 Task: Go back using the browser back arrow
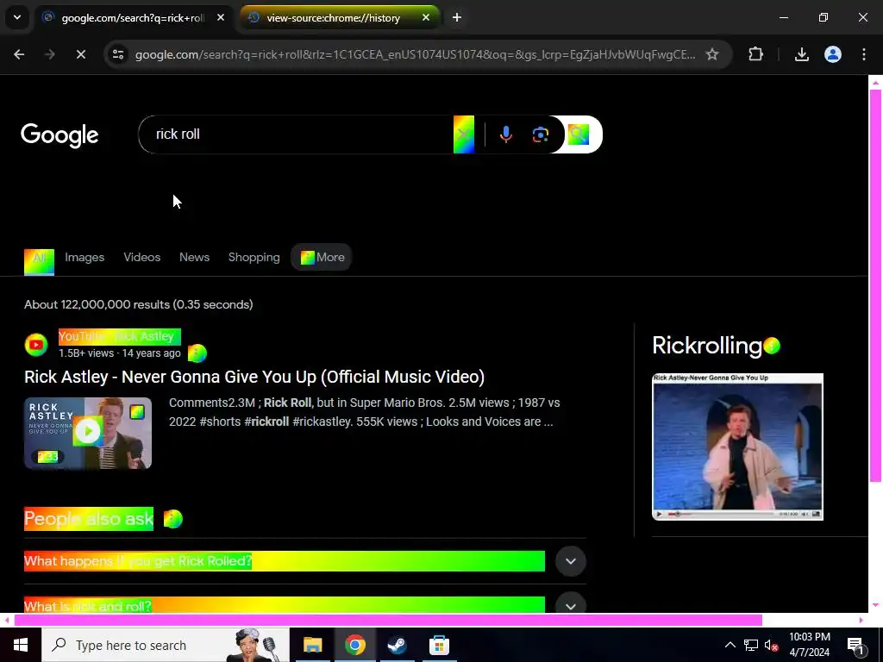(x=19, y=54)
